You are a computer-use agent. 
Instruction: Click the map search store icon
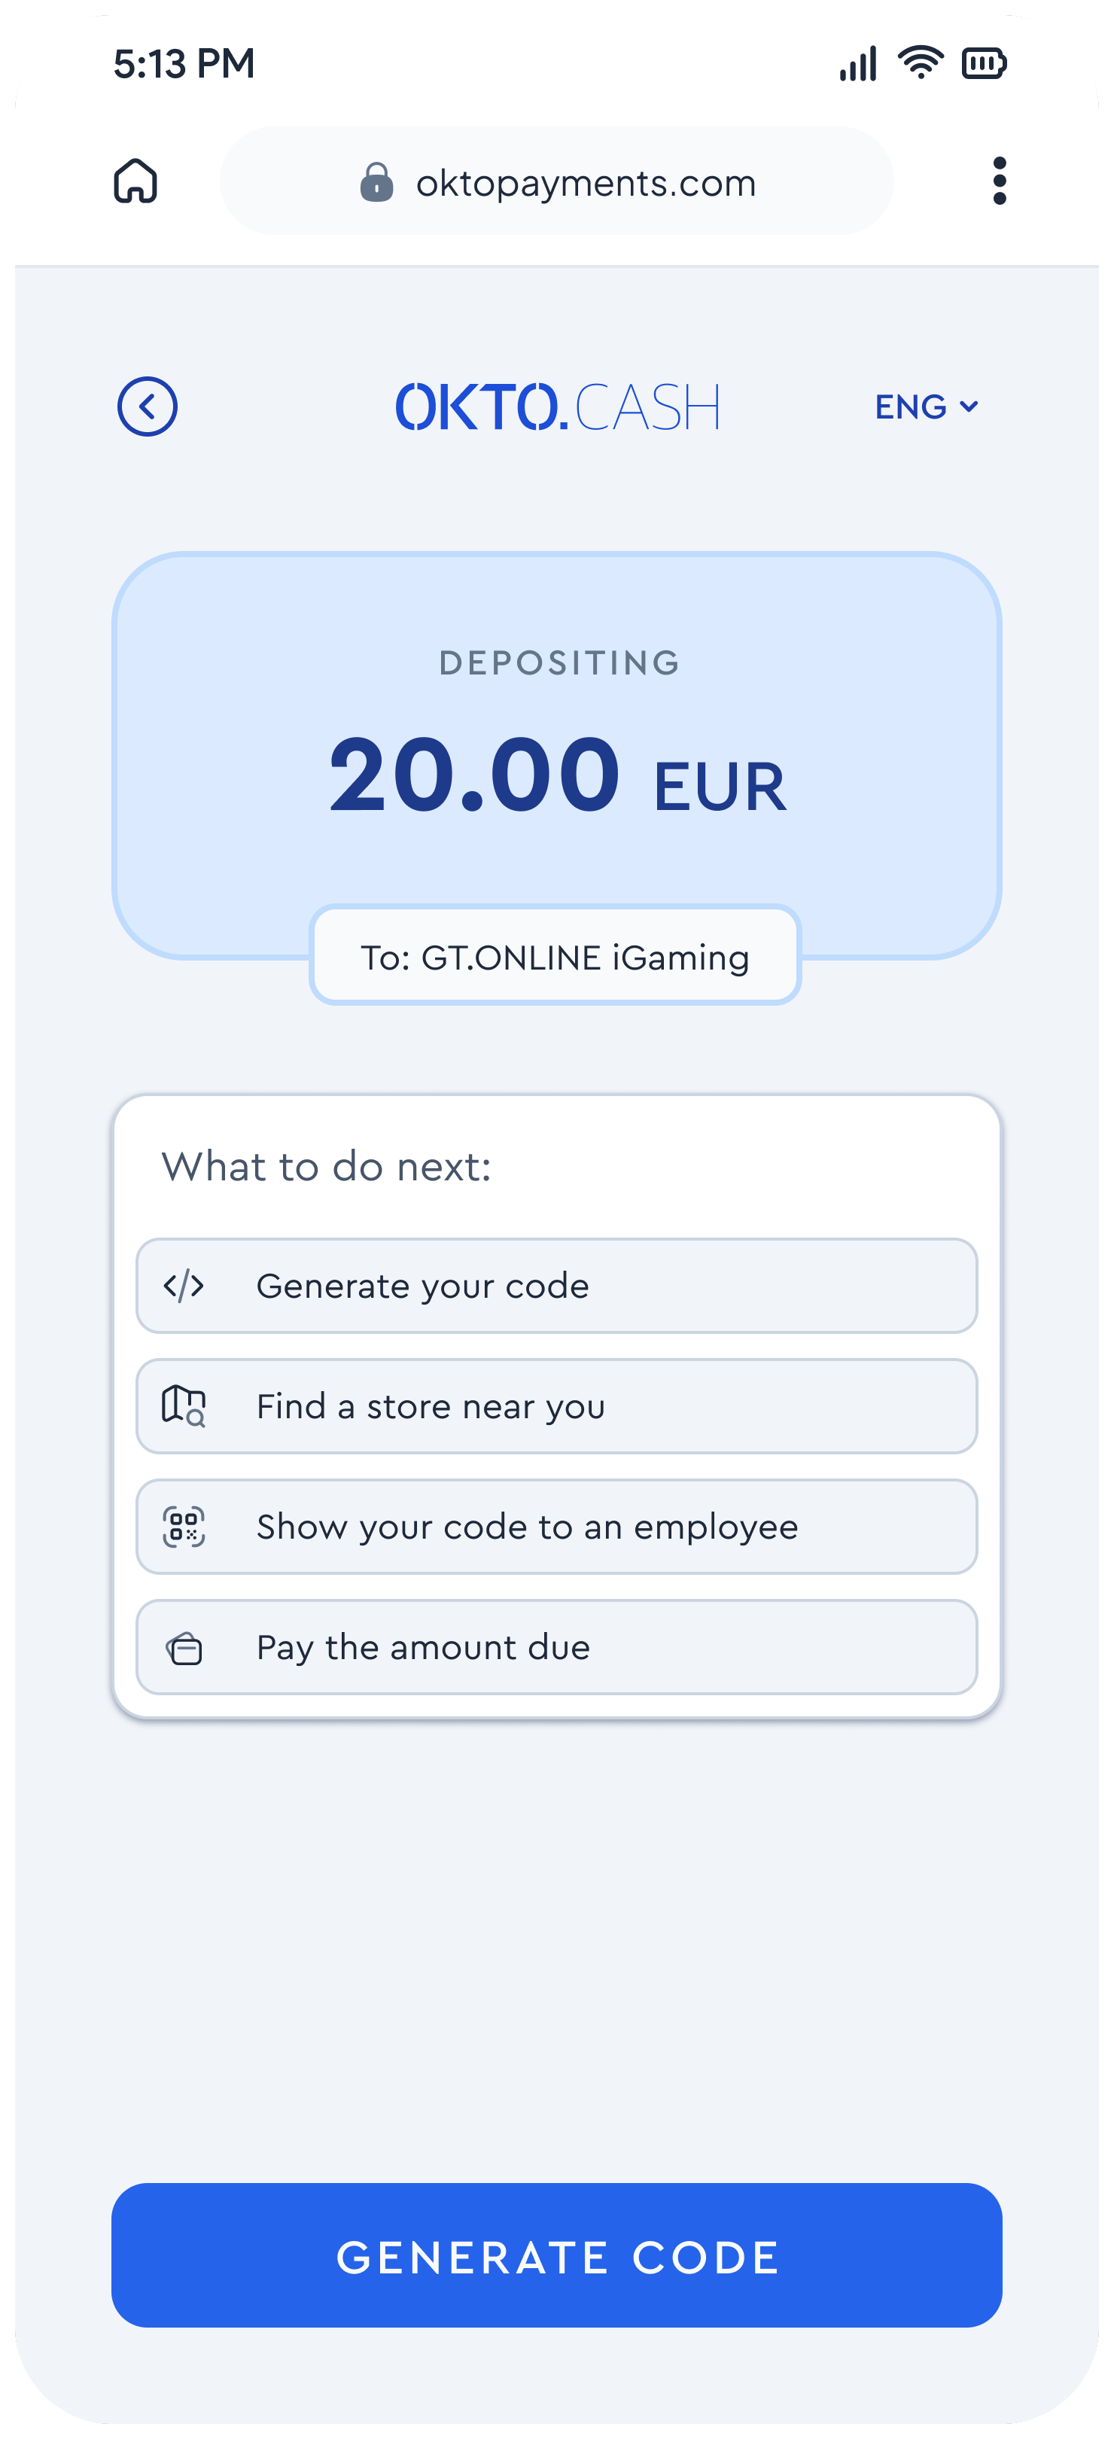click(x=184, y=1406)
